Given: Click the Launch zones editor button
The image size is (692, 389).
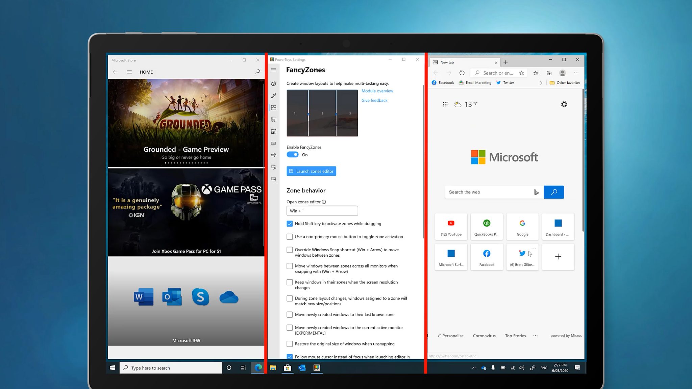Looking at the screenshot, I should [x=311, y=171].
